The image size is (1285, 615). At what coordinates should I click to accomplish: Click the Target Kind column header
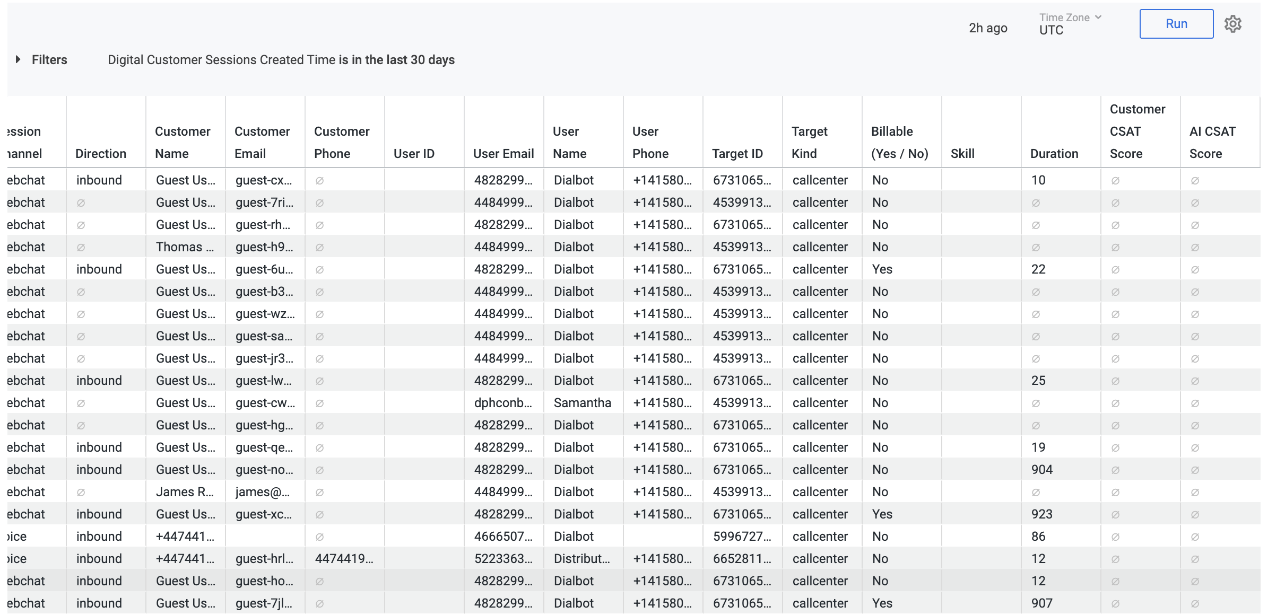tap(809, 142)
